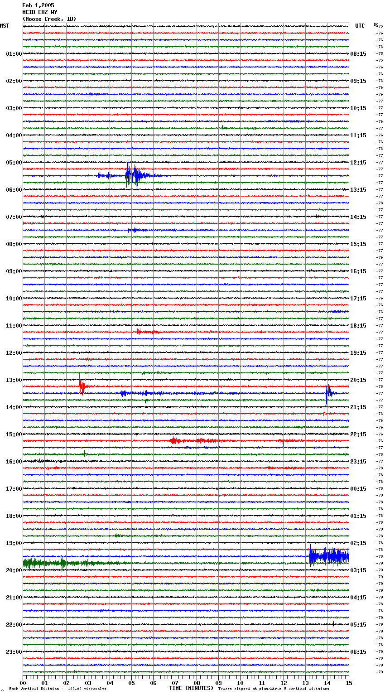Mark the small black spike on the 22:00 MST trace
385x695 pixels.
333,624
